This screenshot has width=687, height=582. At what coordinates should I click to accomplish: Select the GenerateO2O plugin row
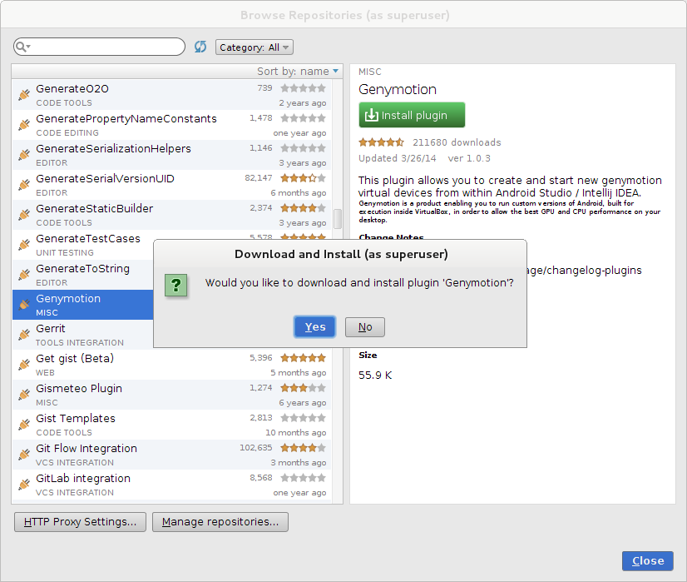[x=171, y=95]
